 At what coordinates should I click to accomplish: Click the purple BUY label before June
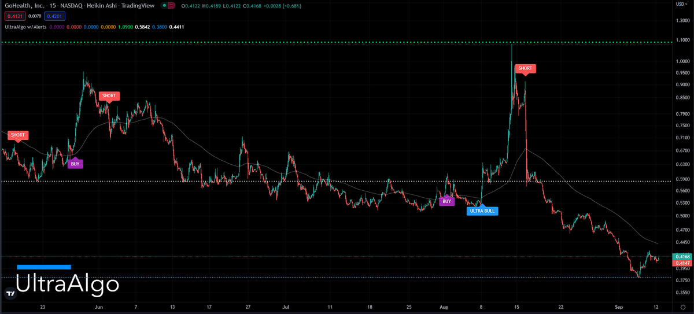point(75,164)
